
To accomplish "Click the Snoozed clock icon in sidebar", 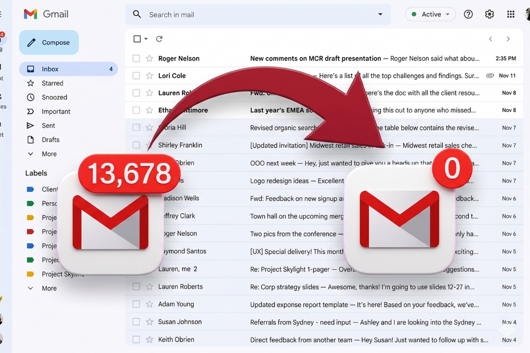I will (x=30, y=97).
